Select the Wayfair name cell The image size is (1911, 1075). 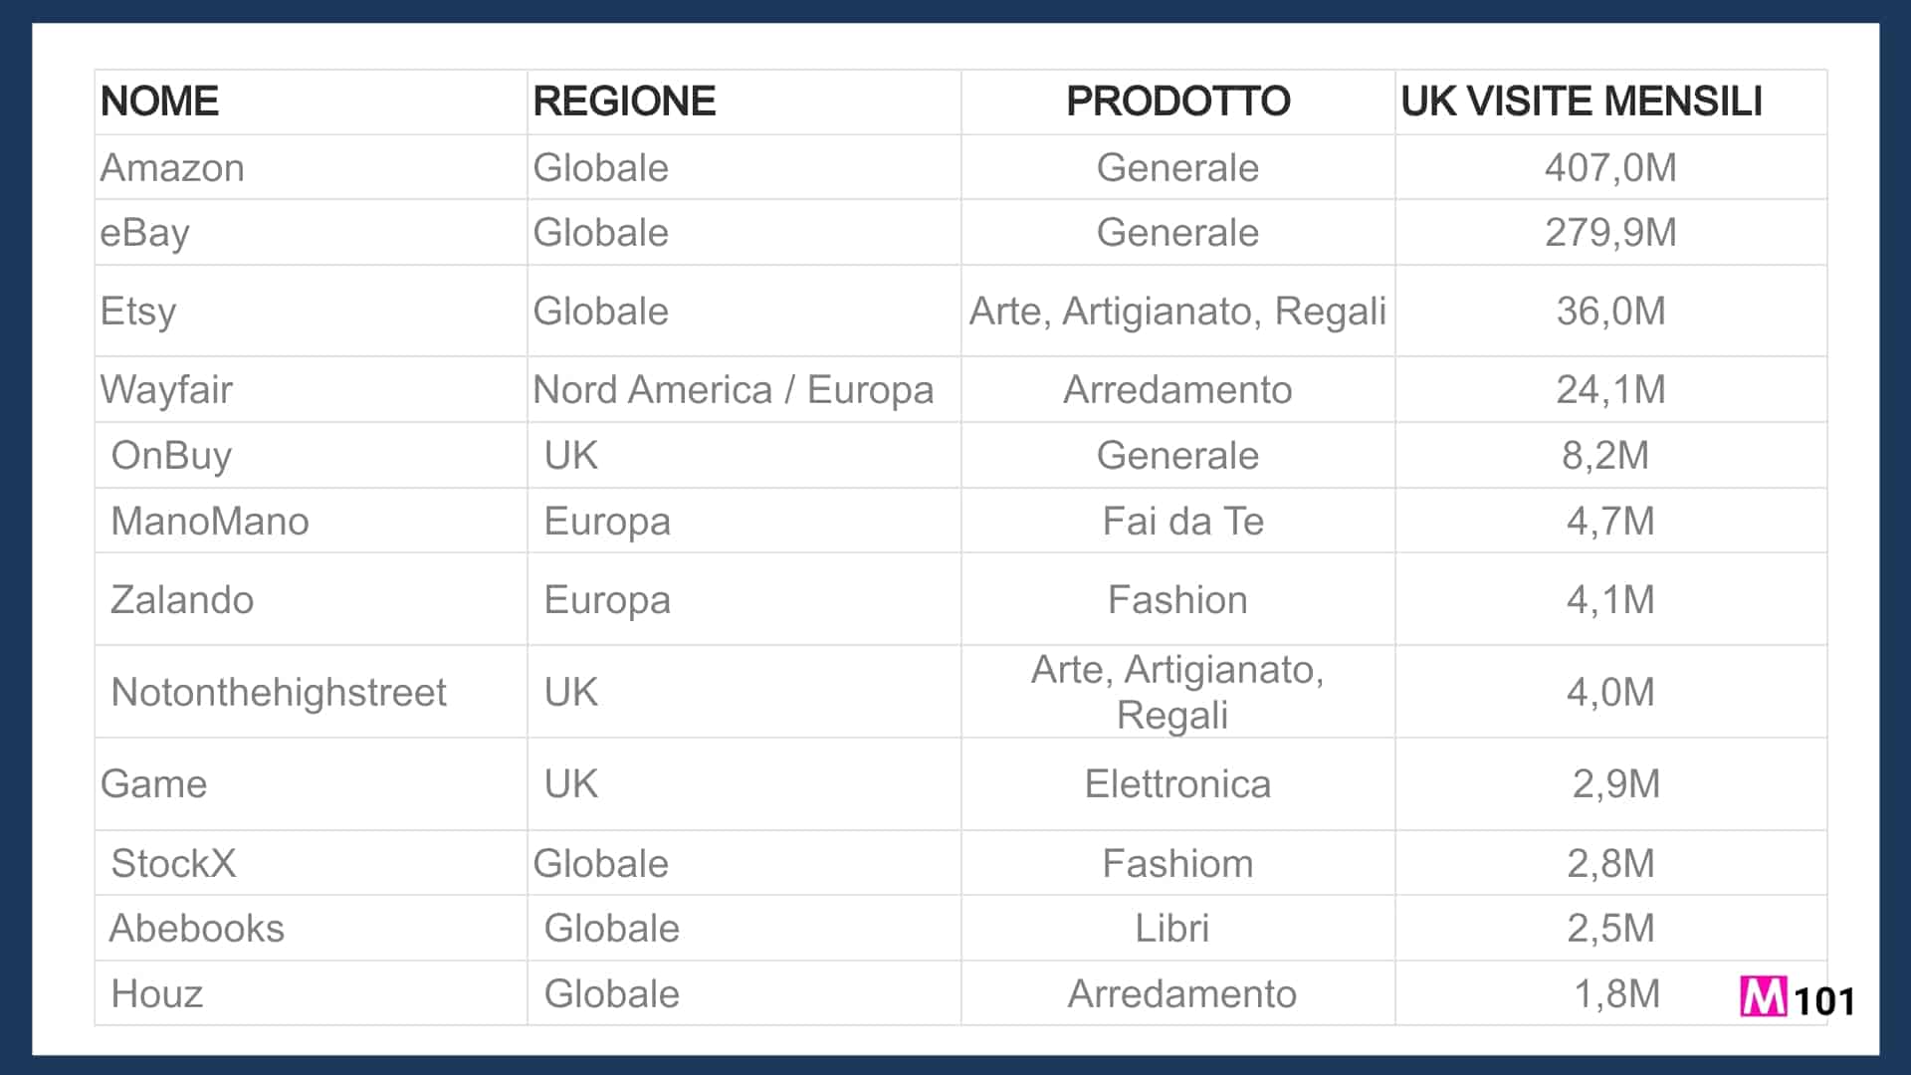coord(166,389)
